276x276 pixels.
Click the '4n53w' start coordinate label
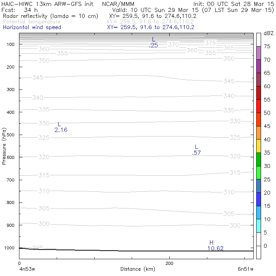coord(27,269)
